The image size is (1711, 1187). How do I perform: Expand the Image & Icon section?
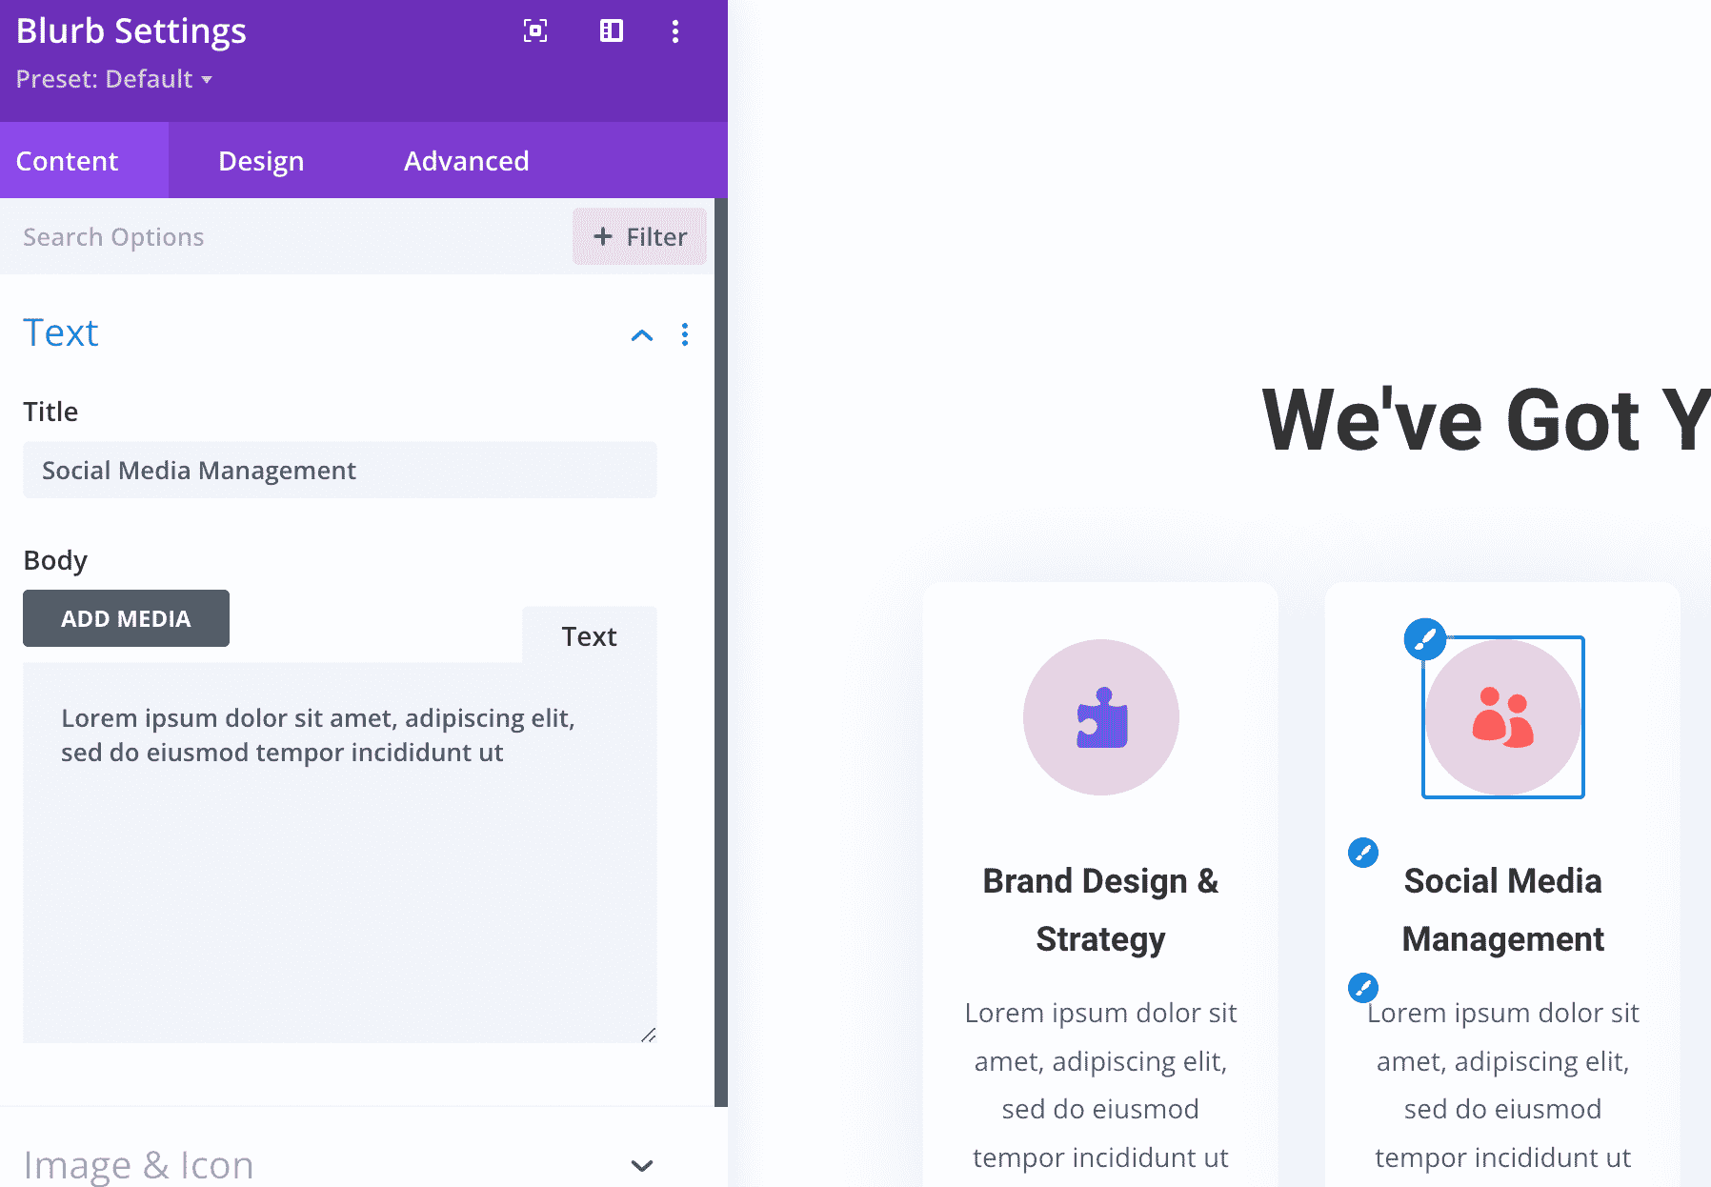[x=642, y=1165]
